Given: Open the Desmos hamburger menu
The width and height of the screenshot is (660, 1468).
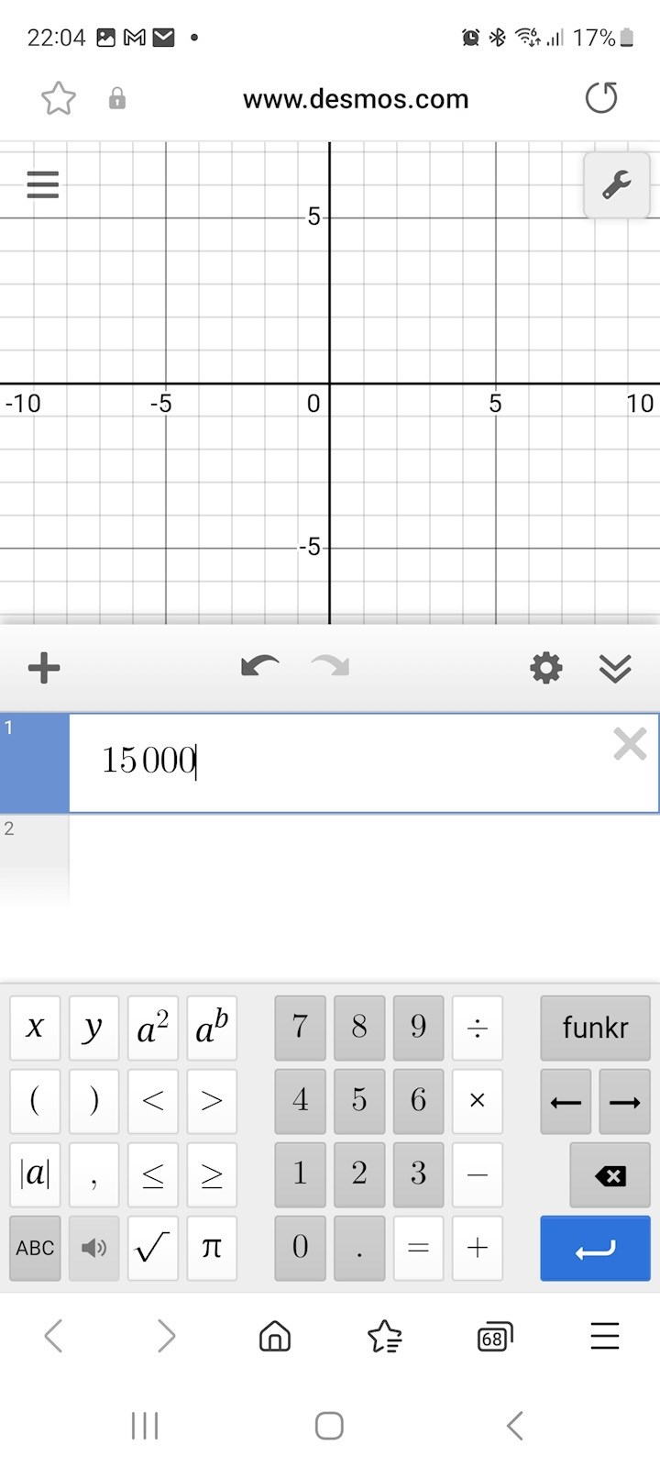Looking at the screenshot, I should pyautogui.click(x=42, y=184).
